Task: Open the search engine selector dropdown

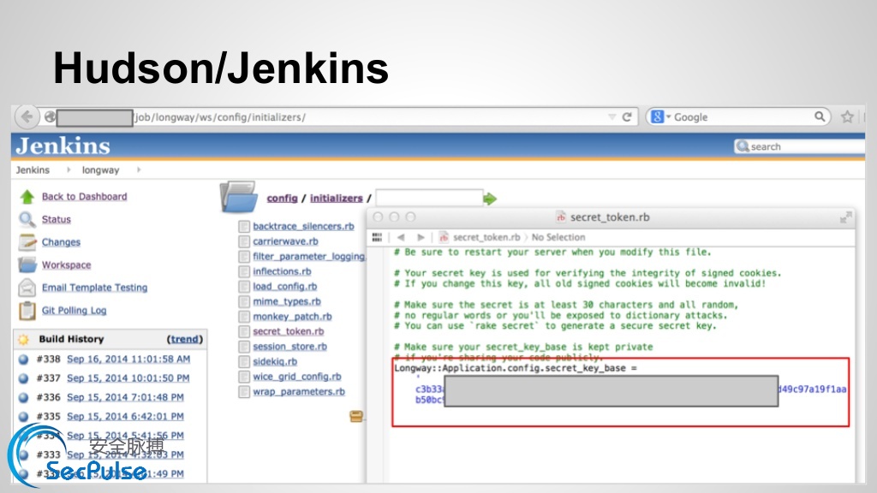Action: coord(668,116)
